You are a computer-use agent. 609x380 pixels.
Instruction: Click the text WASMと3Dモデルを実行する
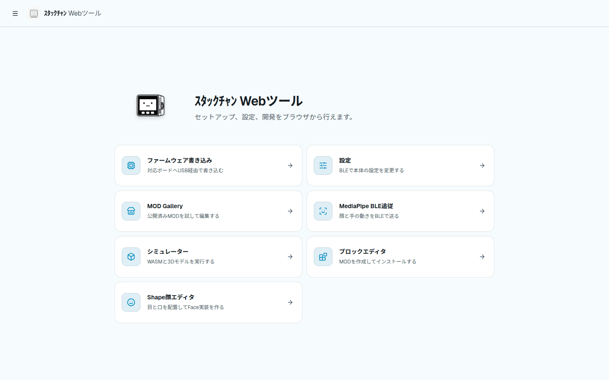[x=181, y=262]
